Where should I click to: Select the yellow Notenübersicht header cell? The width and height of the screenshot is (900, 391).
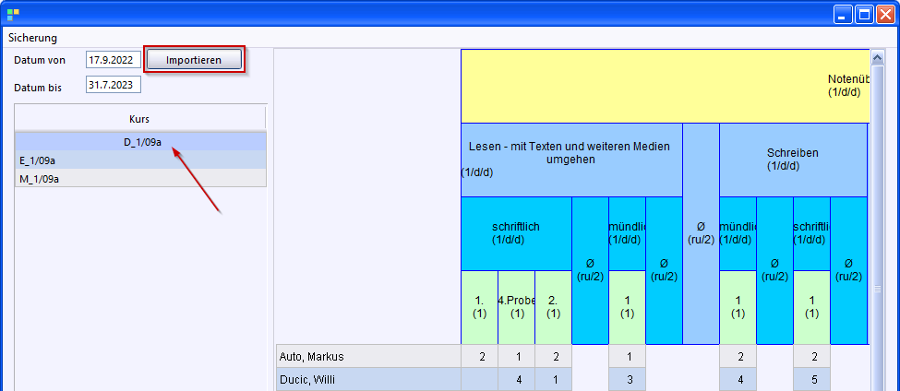point(665,86)
